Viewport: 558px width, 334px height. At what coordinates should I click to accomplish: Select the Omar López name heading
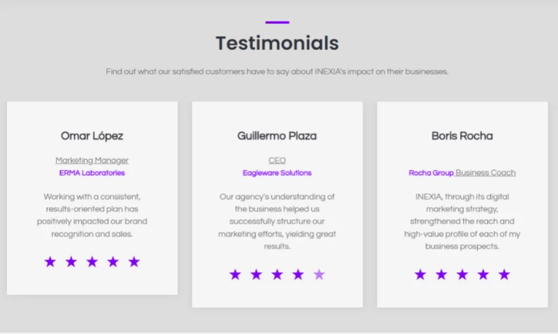click(92, 136)
